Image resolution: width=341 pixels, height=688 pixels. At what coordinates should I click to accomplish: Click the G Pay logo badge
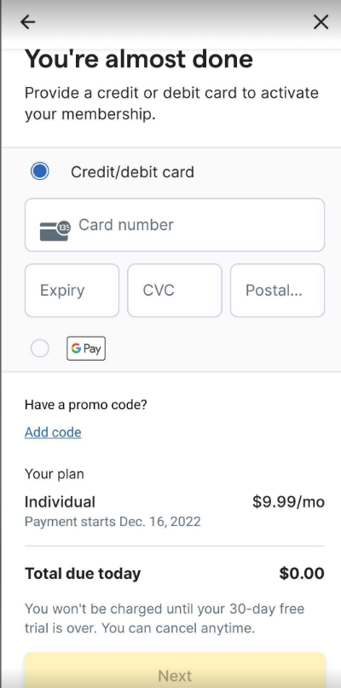[86, 349]
